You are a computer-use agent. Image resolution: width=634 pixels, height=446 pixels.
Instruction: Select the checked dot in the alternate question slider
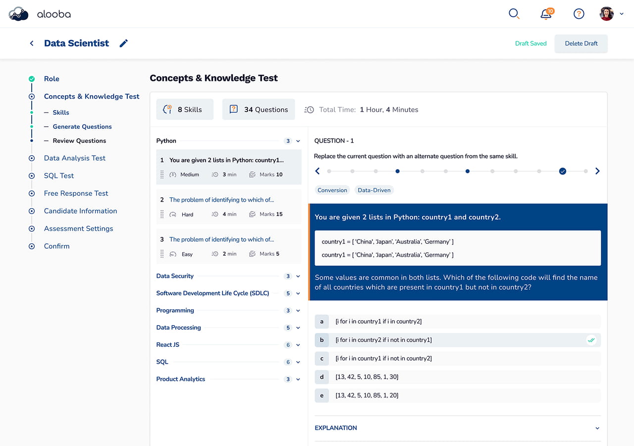pyautogui.click(x=563, y=171)
